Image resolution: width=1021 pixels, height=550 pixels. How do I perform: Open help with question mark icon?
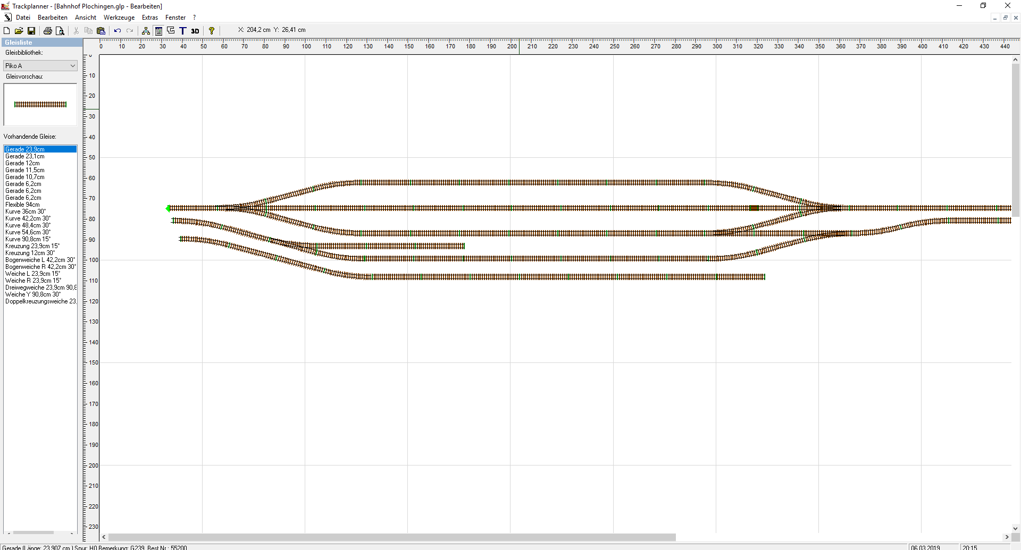[212, 31]
